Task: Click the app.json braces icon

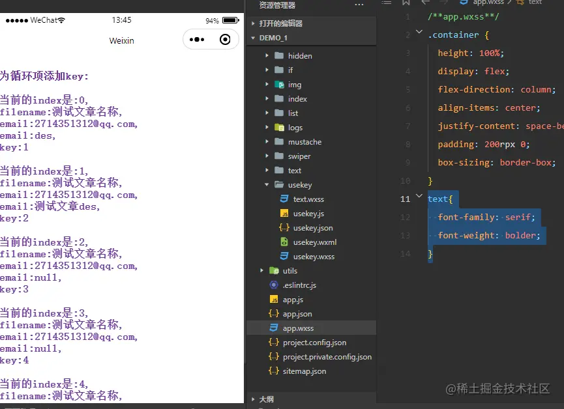Action: [x=274, y=313]
